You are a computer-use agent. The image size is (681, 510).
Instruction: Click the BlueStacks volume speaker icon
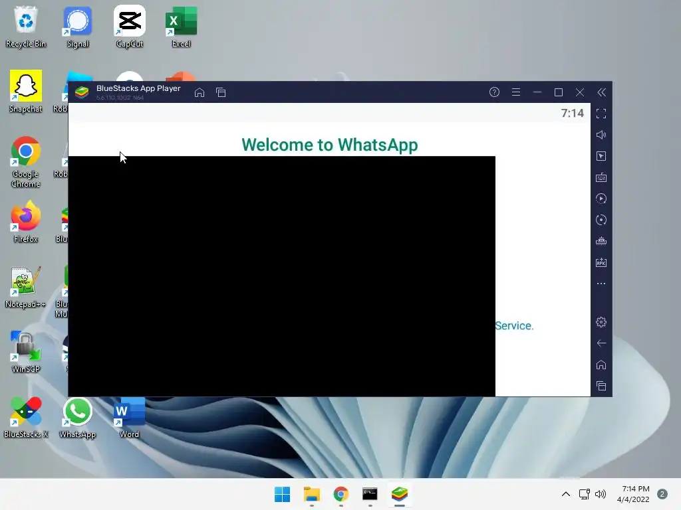(x=601, y=135)
